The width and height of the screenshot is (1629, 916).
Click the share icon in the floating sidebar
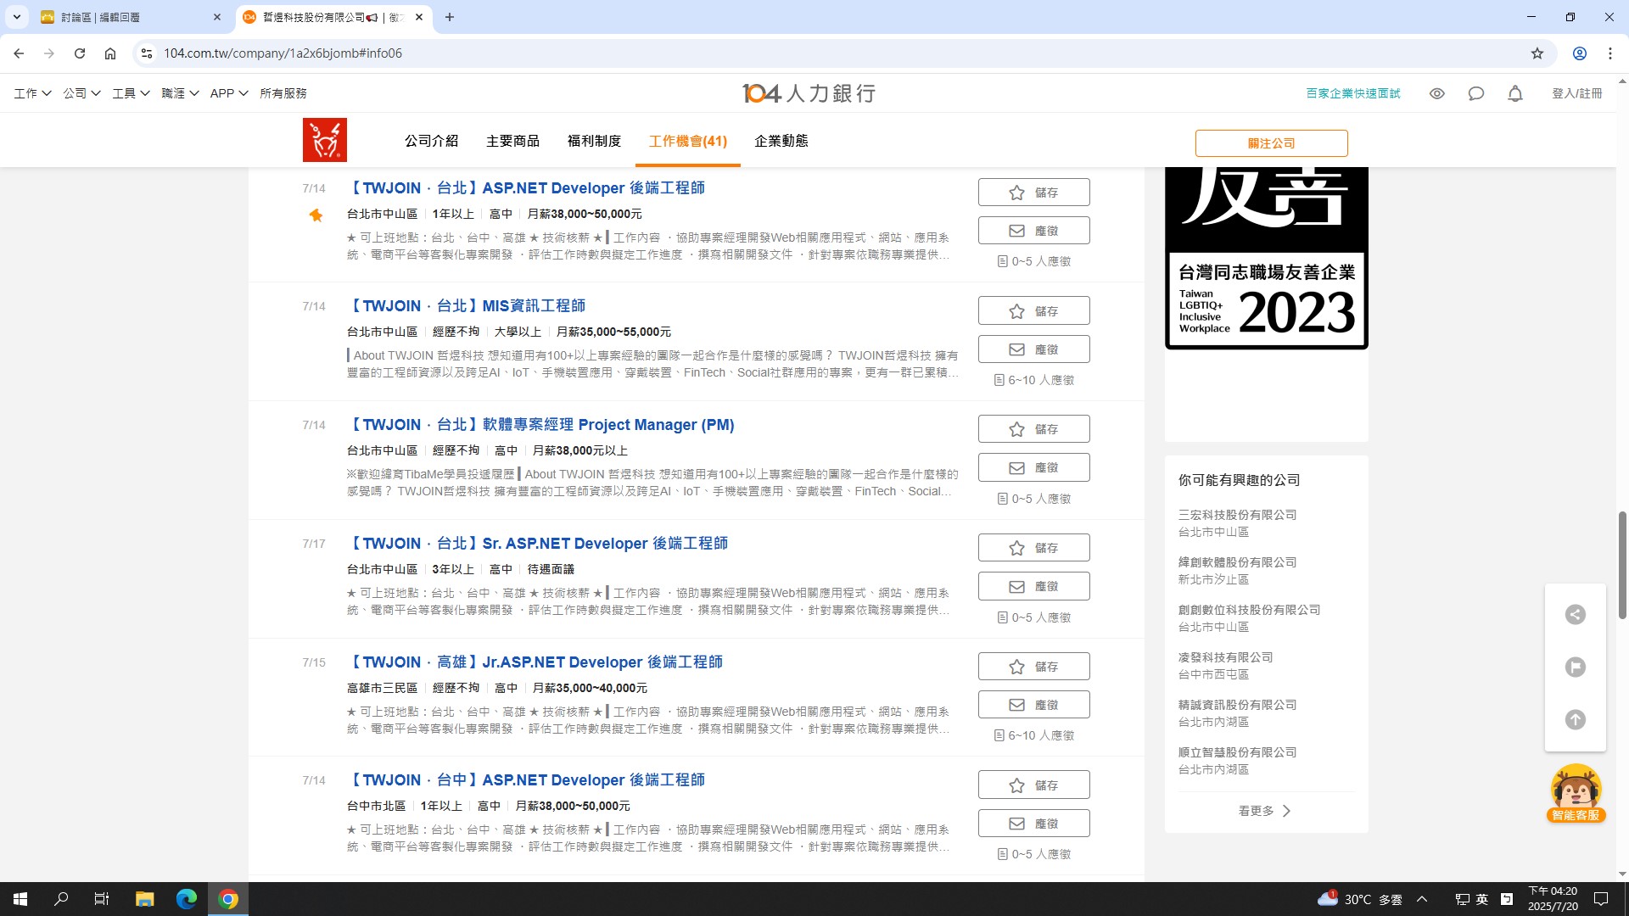[x=1575, y=614]
